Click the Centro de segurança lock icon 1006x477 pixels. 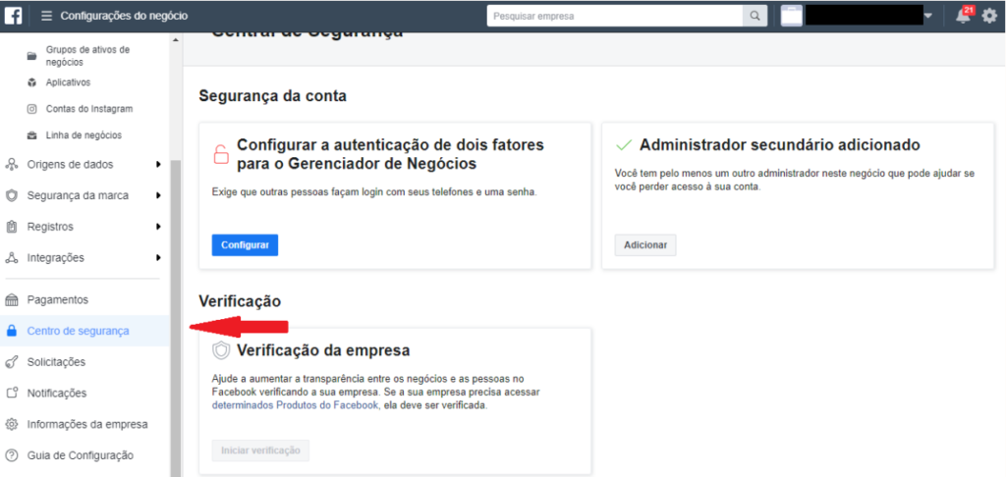click(12, 331)
